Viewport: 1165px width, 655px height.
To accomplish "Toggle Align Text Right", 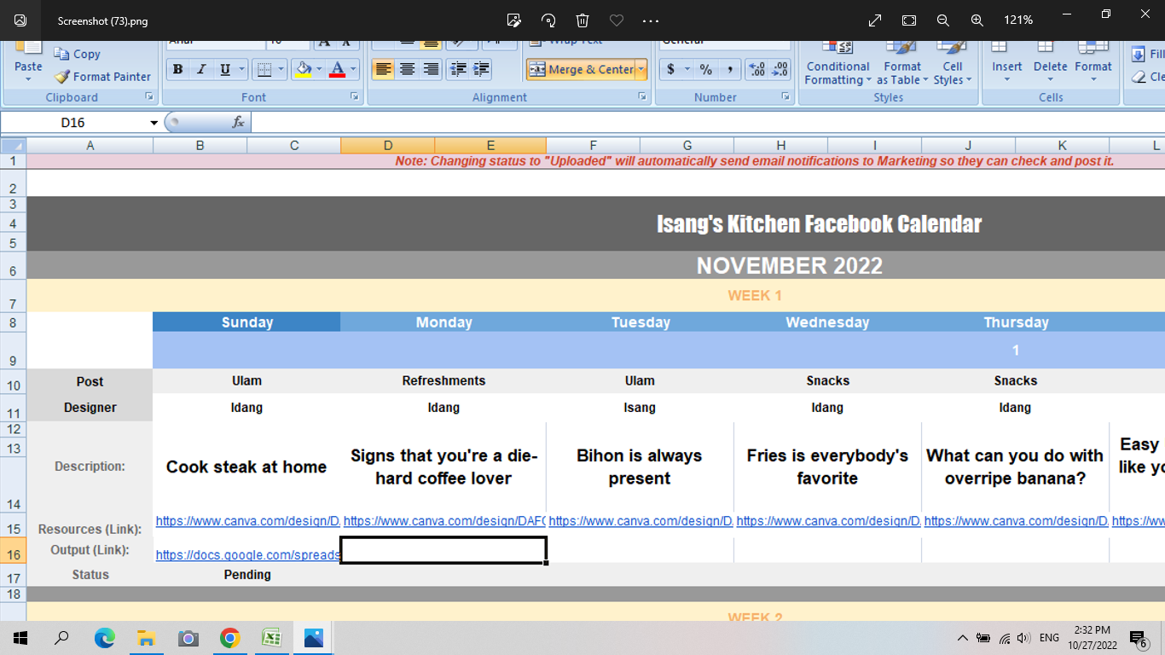I will (x=431, y=70).
